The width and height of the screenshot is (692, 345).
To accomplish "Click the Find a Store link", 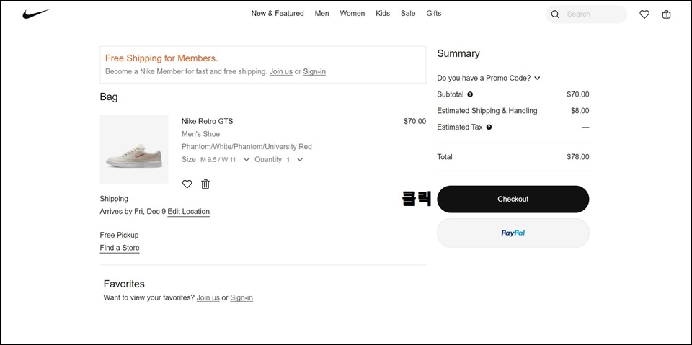I will (x=120, y=248).
